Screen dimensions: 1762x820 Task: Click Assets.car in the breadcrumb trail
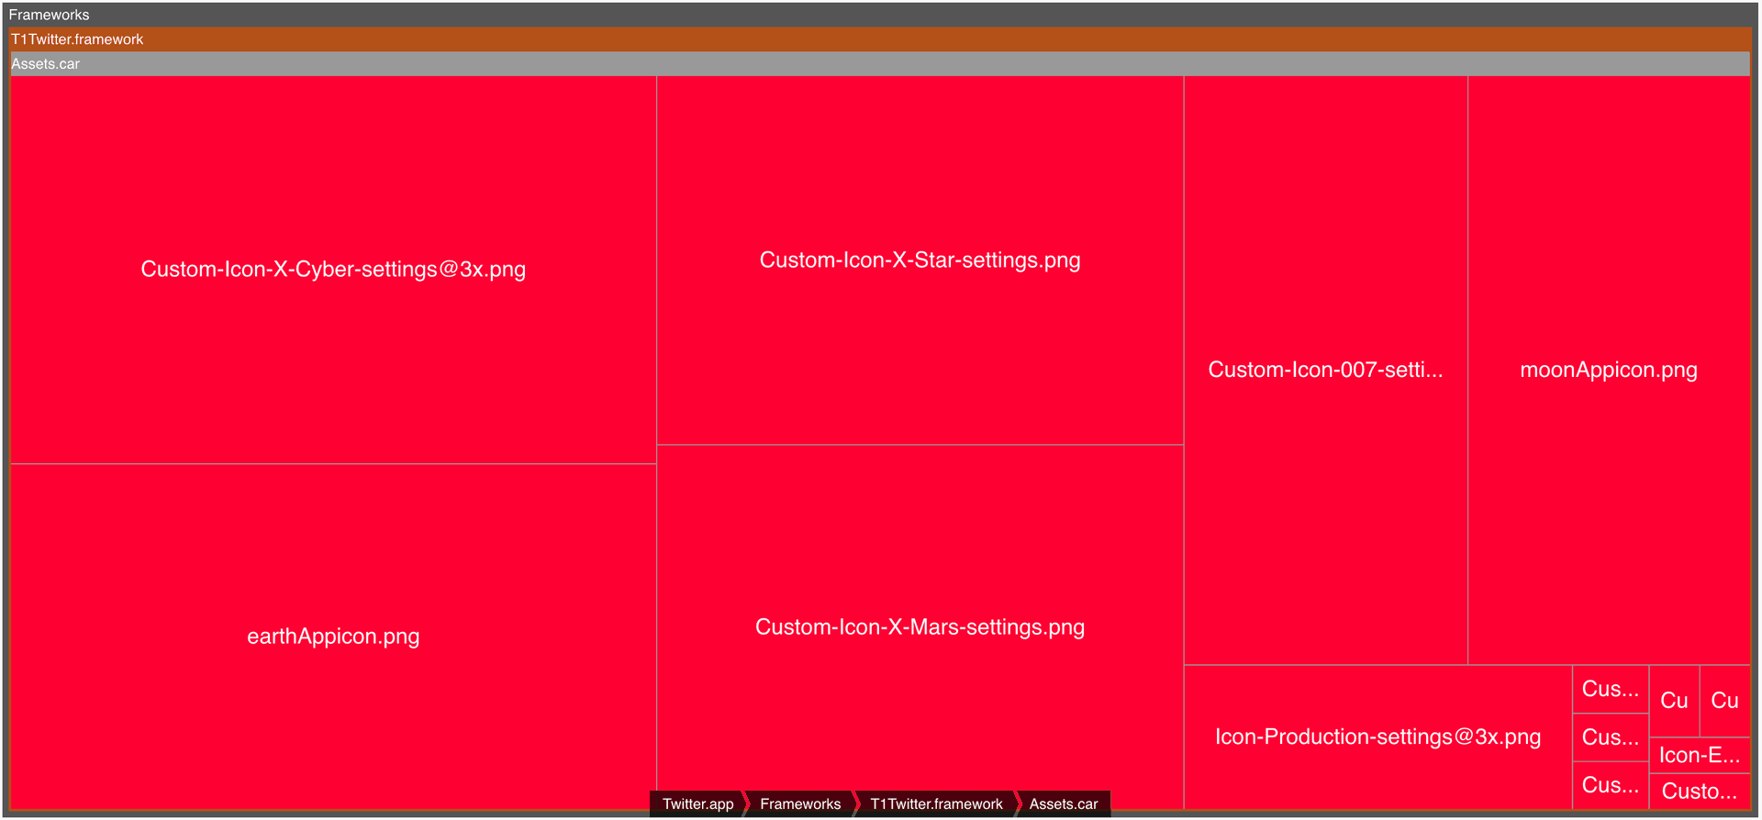tap(1064, 803)
